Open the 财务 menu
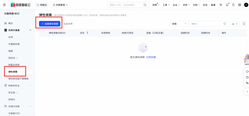This screenshot has width=249, height=116. (x=156, y=5)
